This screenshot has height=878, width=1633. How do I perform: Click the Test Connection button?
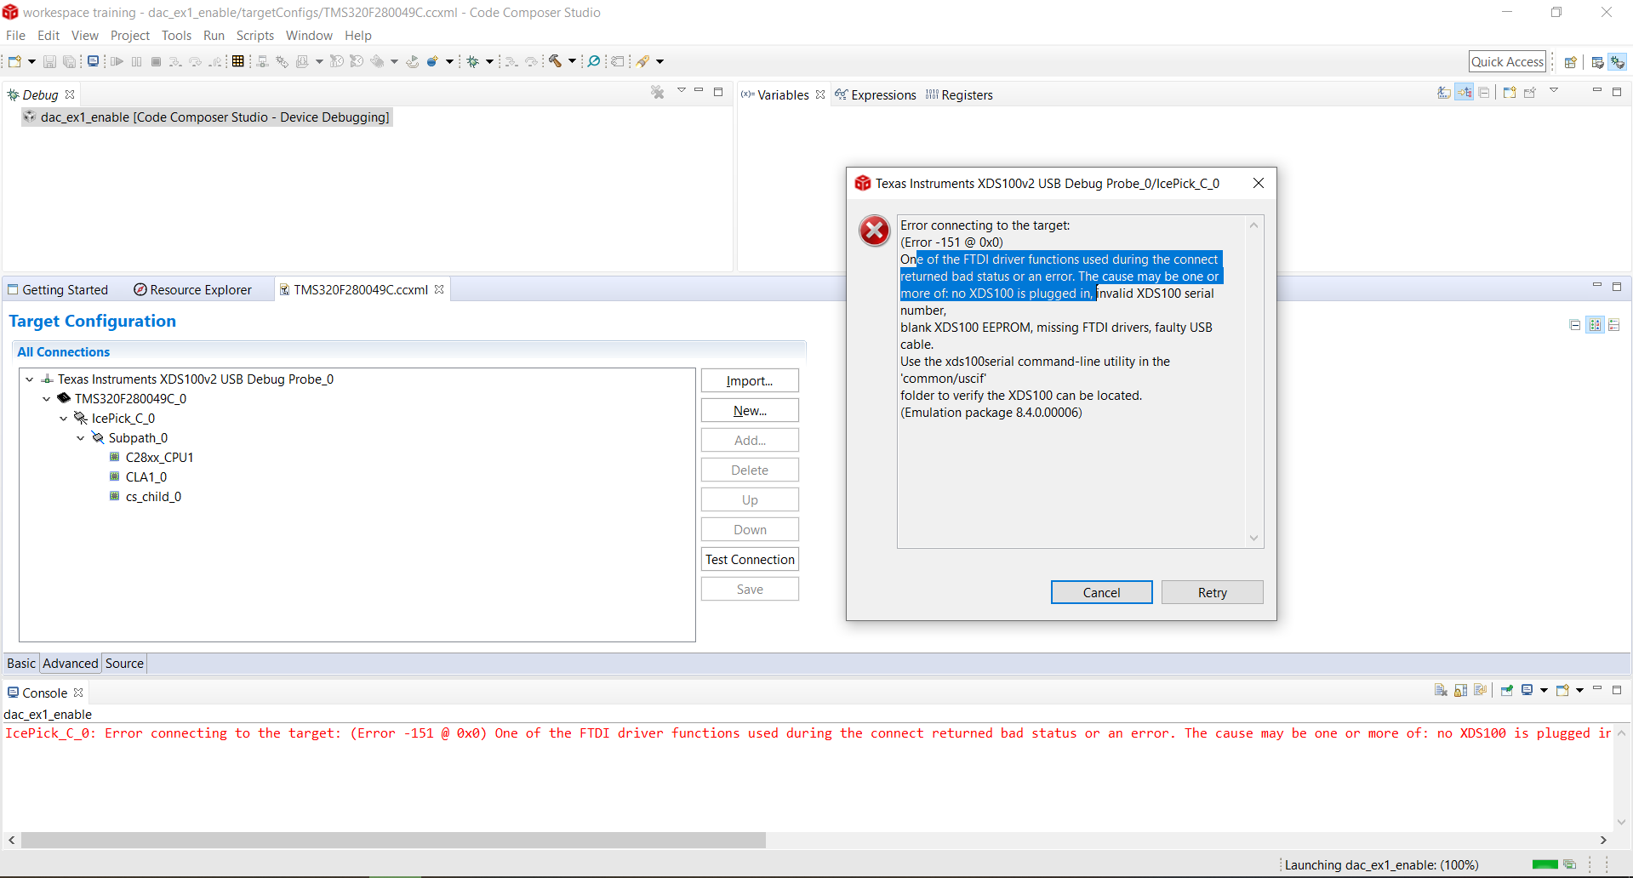pyautogui.click(x=750, y=560)
